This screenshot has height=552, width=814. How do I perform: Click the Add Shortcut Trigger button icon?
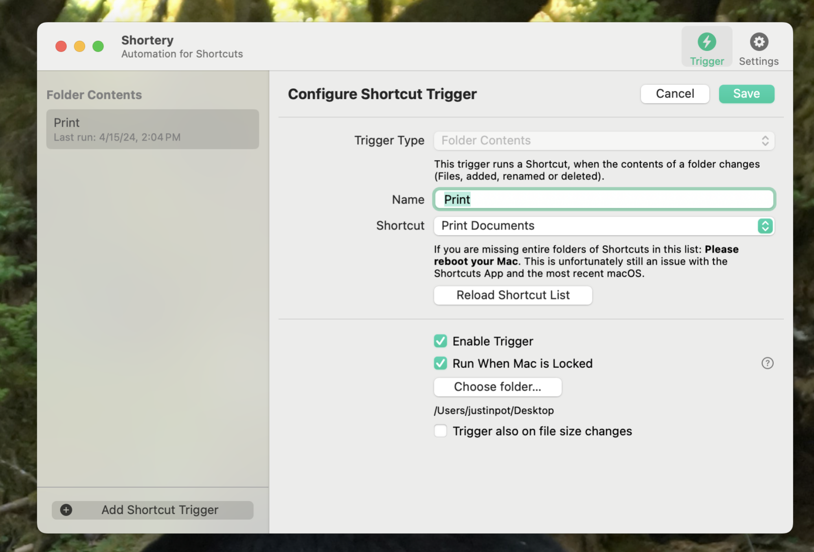pyautogui.click(x=66, y=510)
